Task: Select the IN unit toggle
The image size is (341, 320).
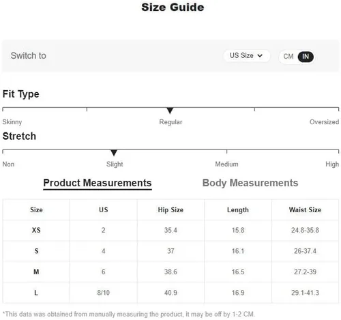Action: (306, 57)
